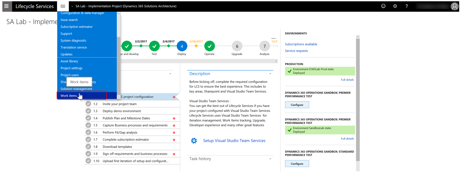
Task: Open the timeline more options ellipsis
Action: 273,38
